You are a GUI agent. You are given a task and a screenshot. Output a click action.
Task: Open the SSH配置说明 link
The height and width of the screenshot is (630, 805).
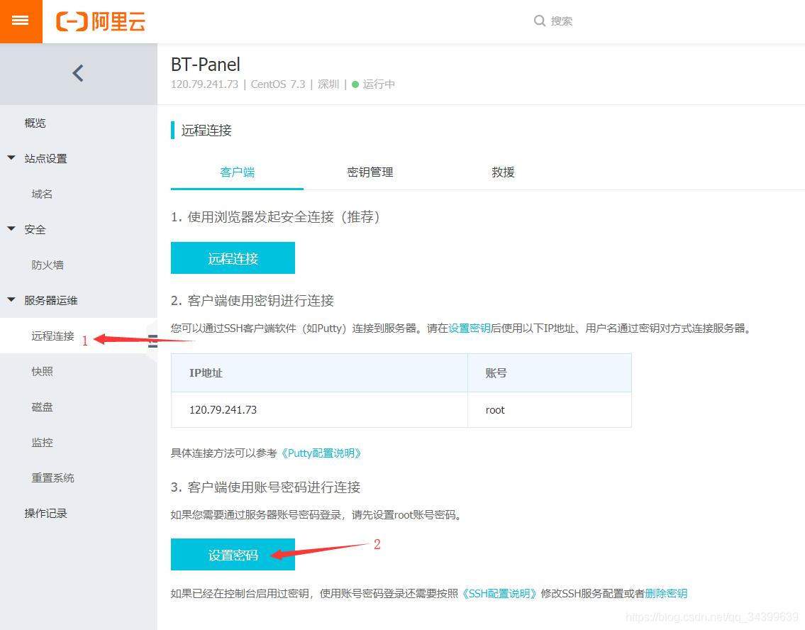(x=498, y=594)
